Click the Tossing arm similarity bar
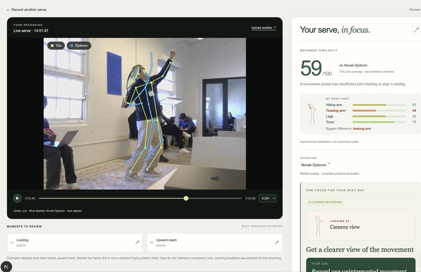Image resolution: width=421 pixels, height=272 pixels. pos(379,111)
